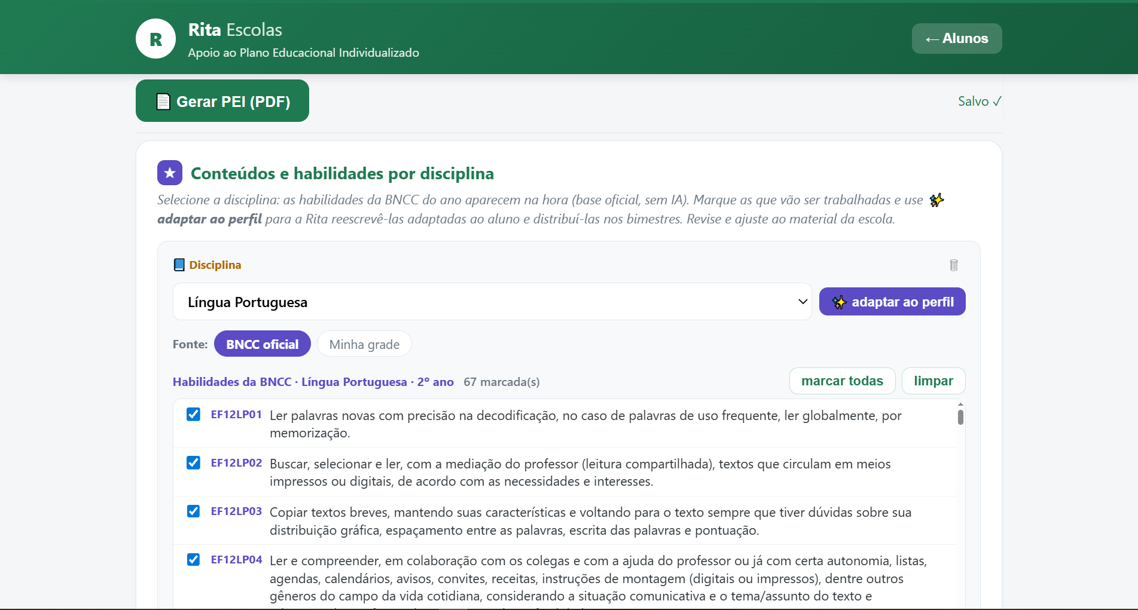
Task: Click the 'Salvo ✓' status text
Action: (980, 101)
